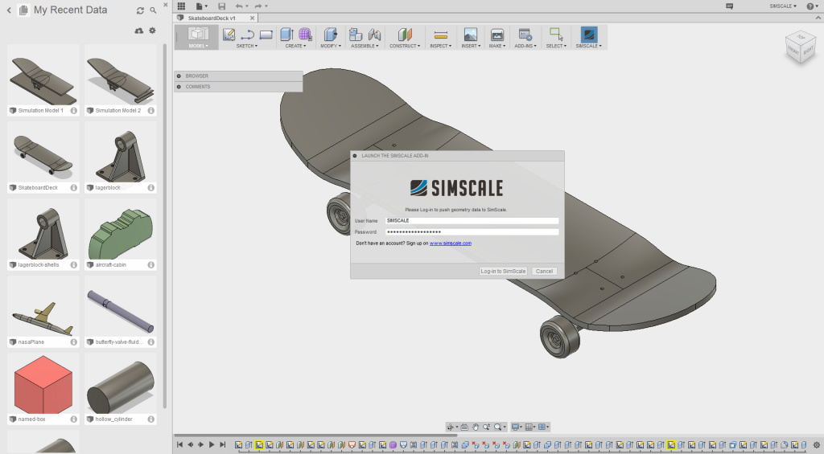Open the www.simscale.com sign-up link
The width and height of the screenshot is (824, 454).
tap(450, 243)
